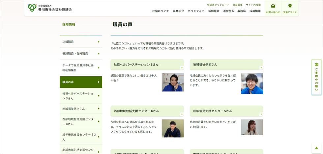This screenshot has width=323, height=154.
Task: Choose データで見る豊川市社会福祉協議会 in sidebar
Action: 81,68
